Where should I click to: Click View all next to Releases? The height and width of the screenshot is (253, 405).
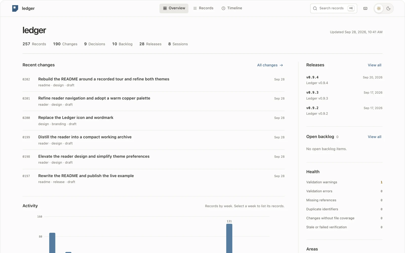[x=374, y=65]
